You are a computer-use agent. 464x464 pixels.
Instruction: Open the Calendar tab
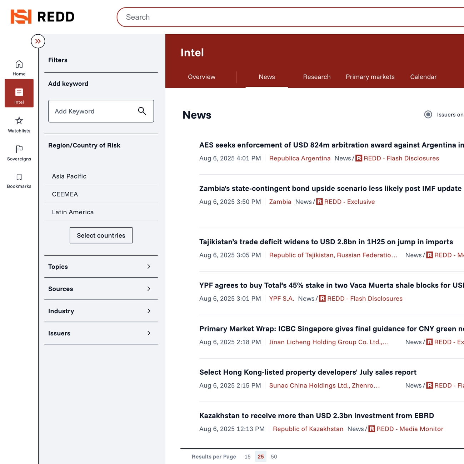(423, 76)
